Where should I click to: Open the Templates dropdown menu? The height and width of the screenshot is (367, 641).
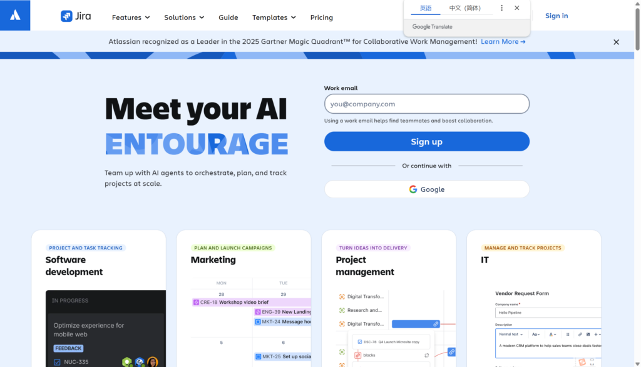(x=274, y=18)
